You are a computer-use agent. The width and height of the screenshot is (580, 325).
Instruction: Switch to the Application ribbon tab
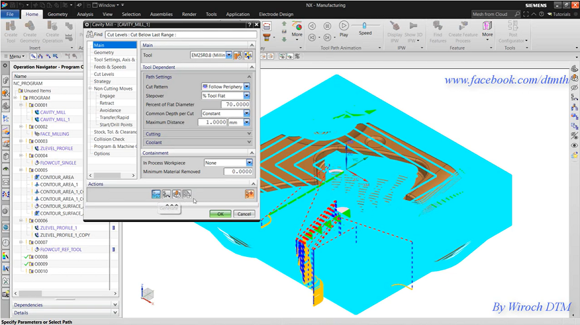point(238,14)
